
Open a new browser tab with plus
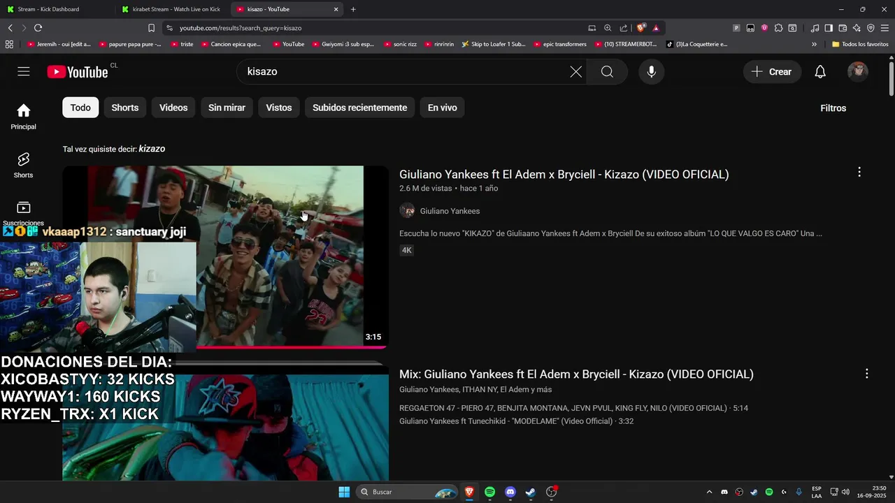click(x=353, y=9)
